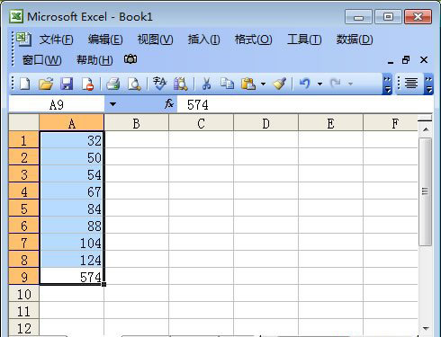The height and width of the screenshot is (337, 441).
Task: Save the workbook with the floppy disk icon
Action: [67, 84]
